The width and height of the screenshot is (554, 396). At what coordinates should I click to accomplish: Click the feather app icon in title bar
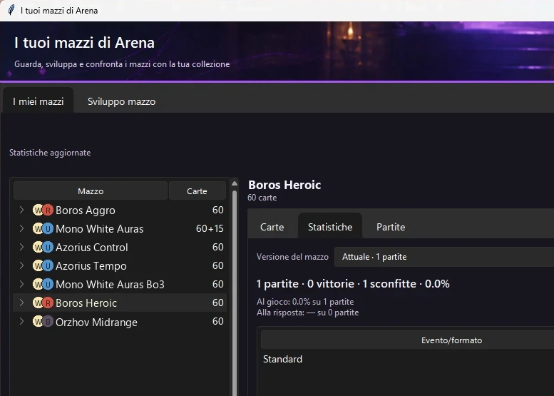click(11, 10)
